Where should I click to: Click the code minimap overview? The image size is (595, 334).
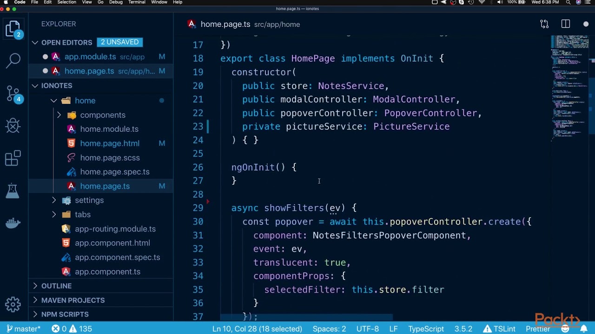[x=569, y=88]
